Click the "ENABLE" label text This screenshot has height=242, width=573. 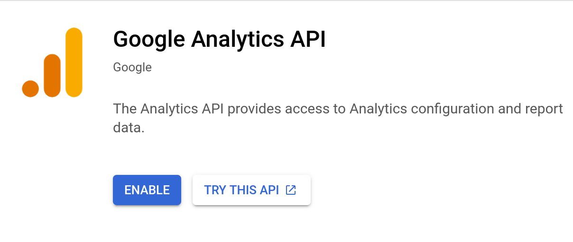[147, 190]
